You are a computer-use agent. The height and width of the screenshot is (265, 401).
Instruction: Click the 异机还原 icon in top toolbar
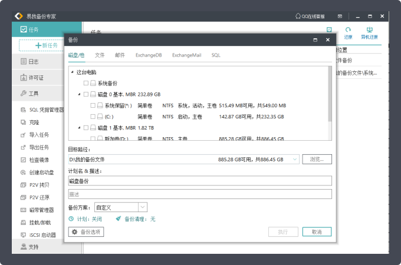click(370, 29)
